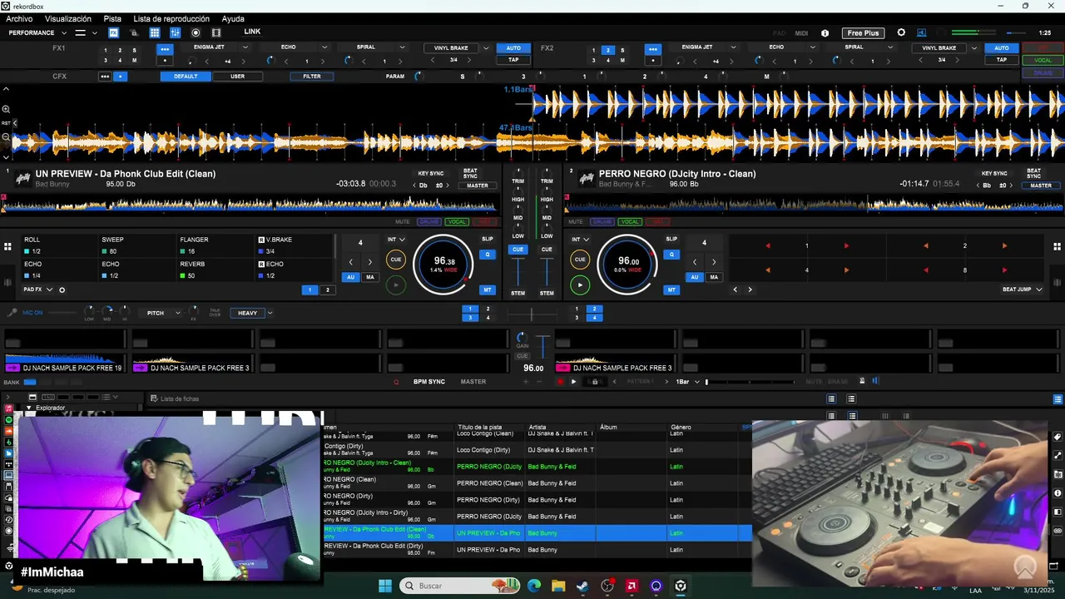Trigger the FLANGER 16 pad effect

(216, 245)
